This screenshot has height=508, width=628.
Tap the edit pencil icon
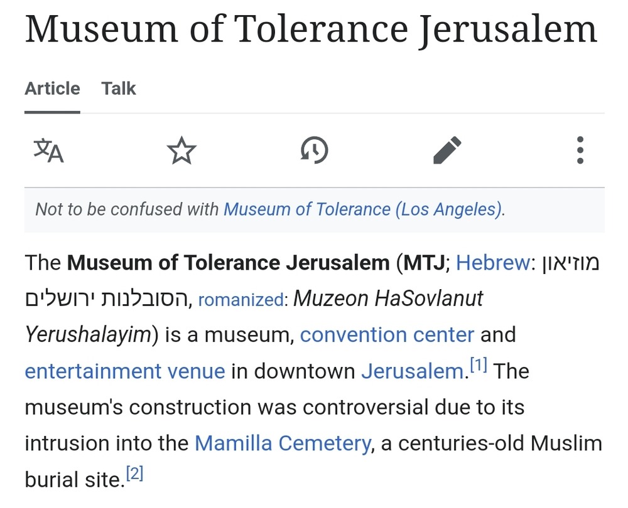click(447, 151)
